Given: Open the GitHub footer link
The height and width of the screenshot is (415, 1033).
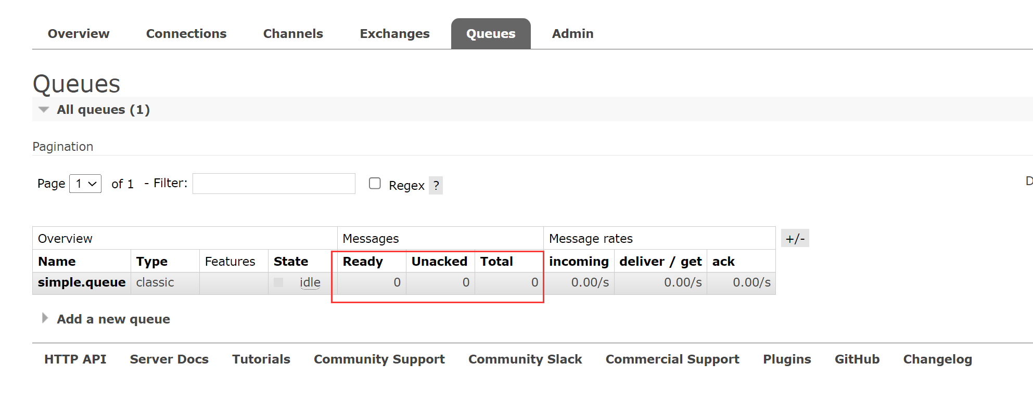Looking at the screenshot, I should tap(857, 359).
